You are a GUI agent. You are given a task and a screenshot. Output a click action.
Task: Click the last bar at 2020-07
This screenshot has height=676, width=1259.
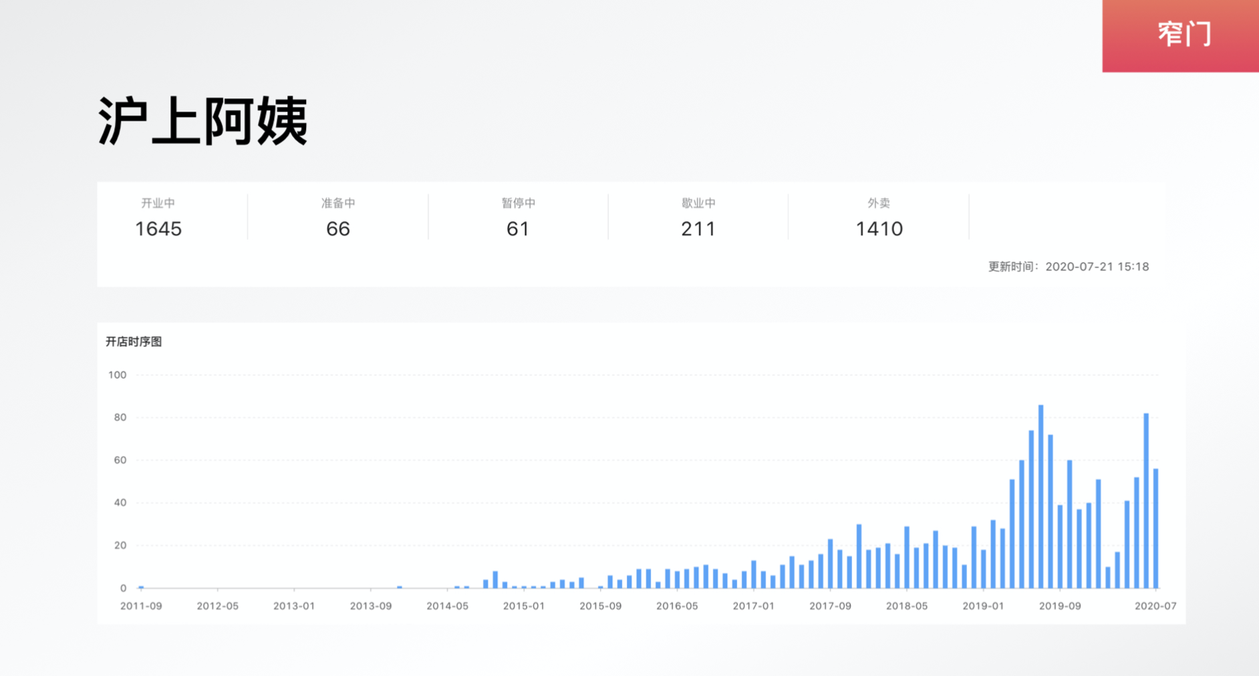[x=1156, y=528]
